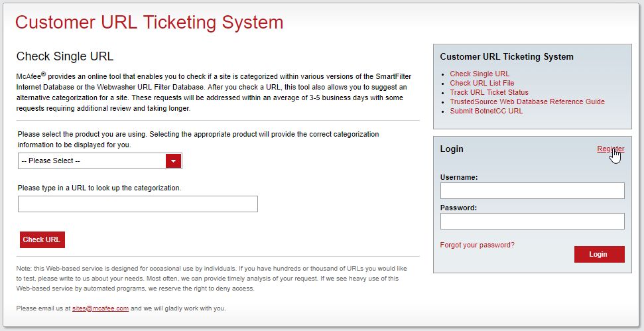Click the sites@mcafee.com email link
The image size is (644, 331).
(100, 308)
